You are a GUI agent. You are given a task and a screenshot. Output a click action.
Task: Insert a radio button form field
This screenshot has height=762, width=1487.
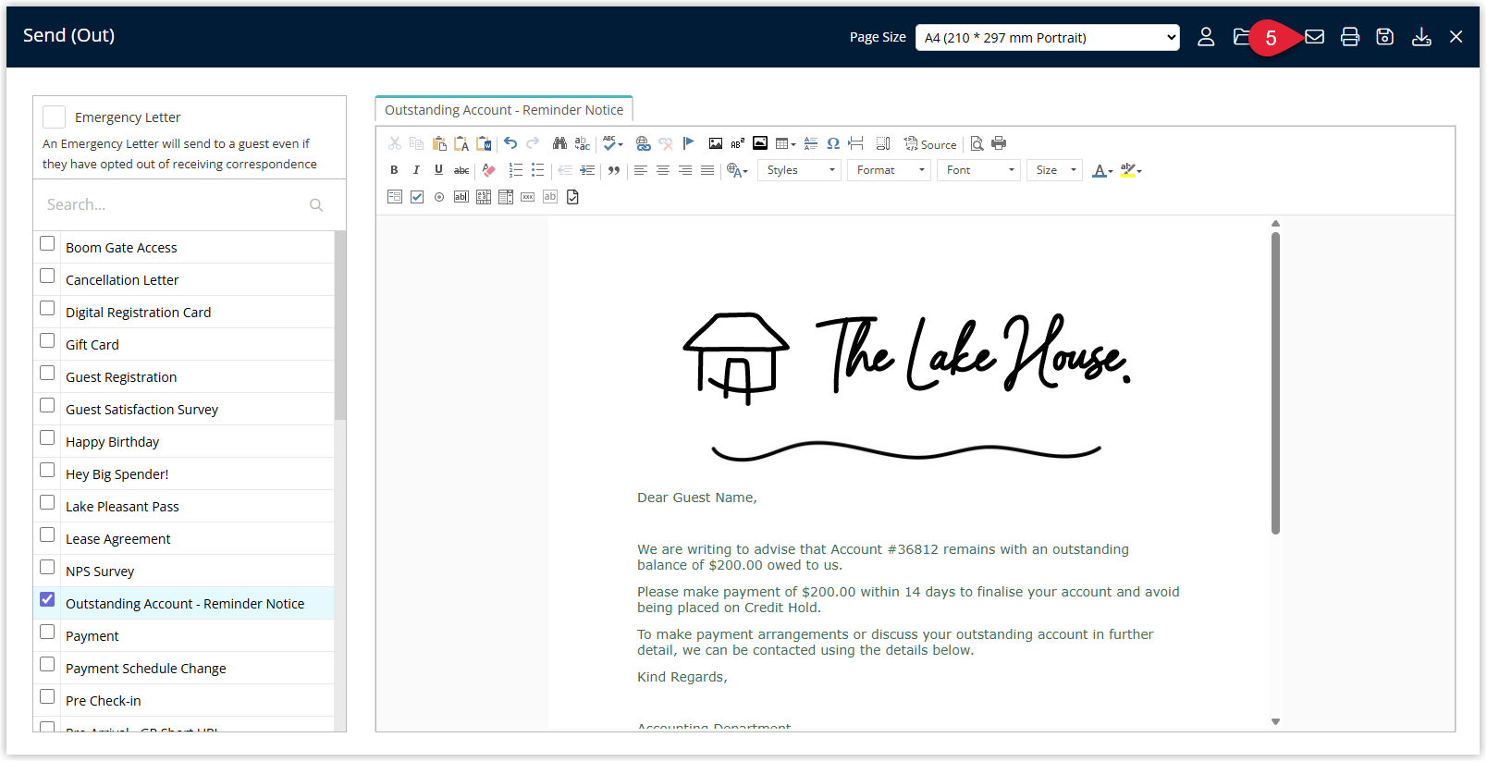click(439, 197)
